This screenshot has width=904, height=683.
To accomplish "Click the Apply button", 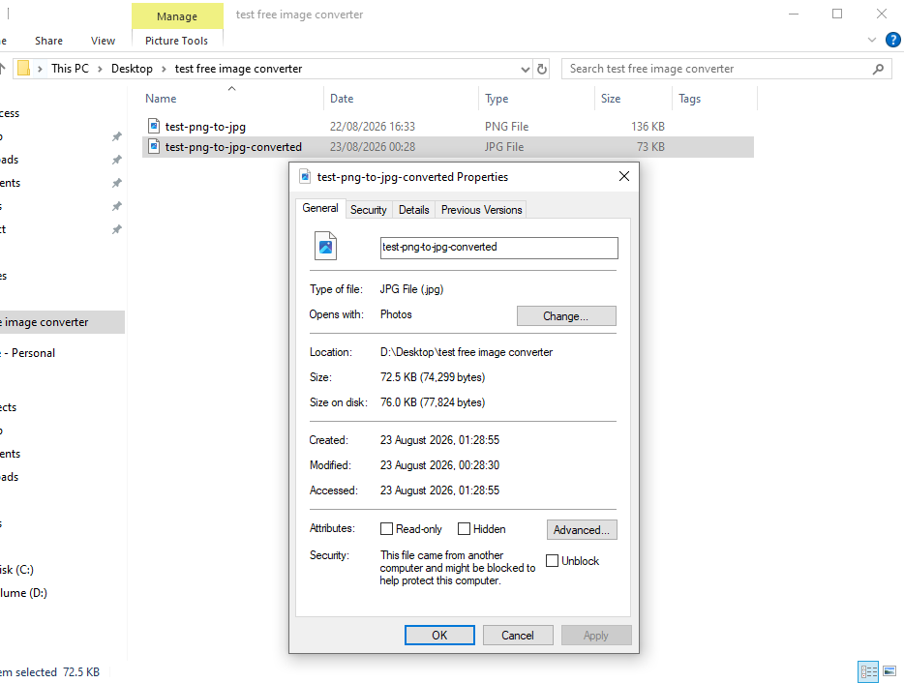I will (596, 636).
